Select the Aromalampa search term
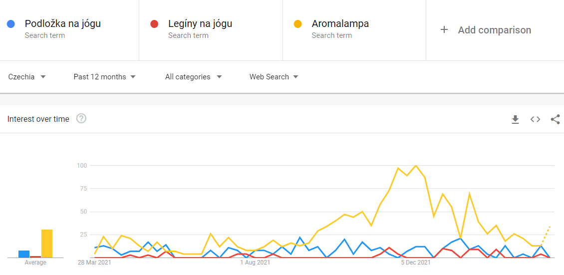This screenshot has height=275, width=564. 340,23
